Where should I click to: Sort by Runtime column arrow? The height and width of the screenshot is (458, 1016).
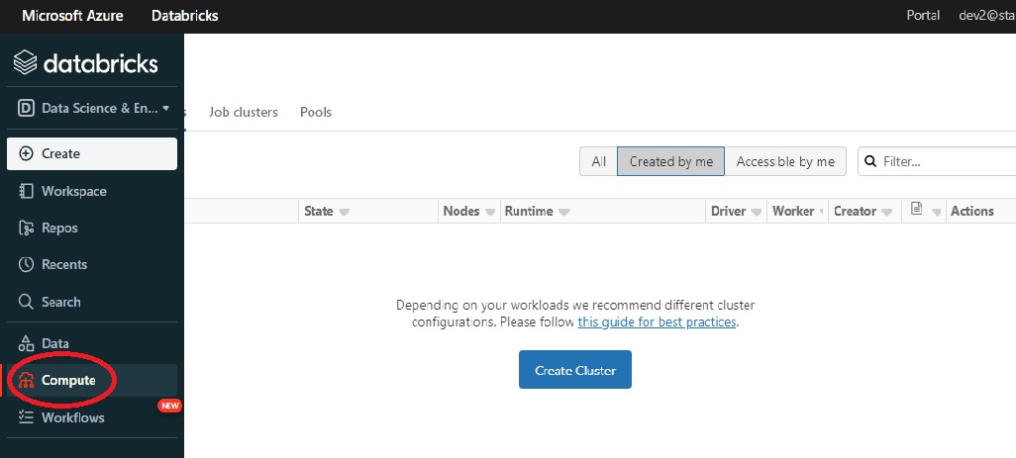[x=563, y=212]
